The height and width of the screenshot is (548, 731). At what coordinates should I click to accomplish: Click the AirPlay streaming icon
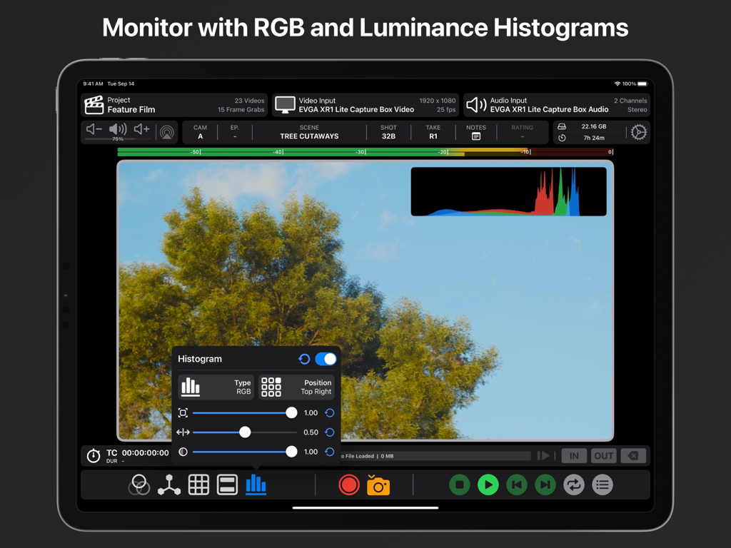click(x=167, y=131)
